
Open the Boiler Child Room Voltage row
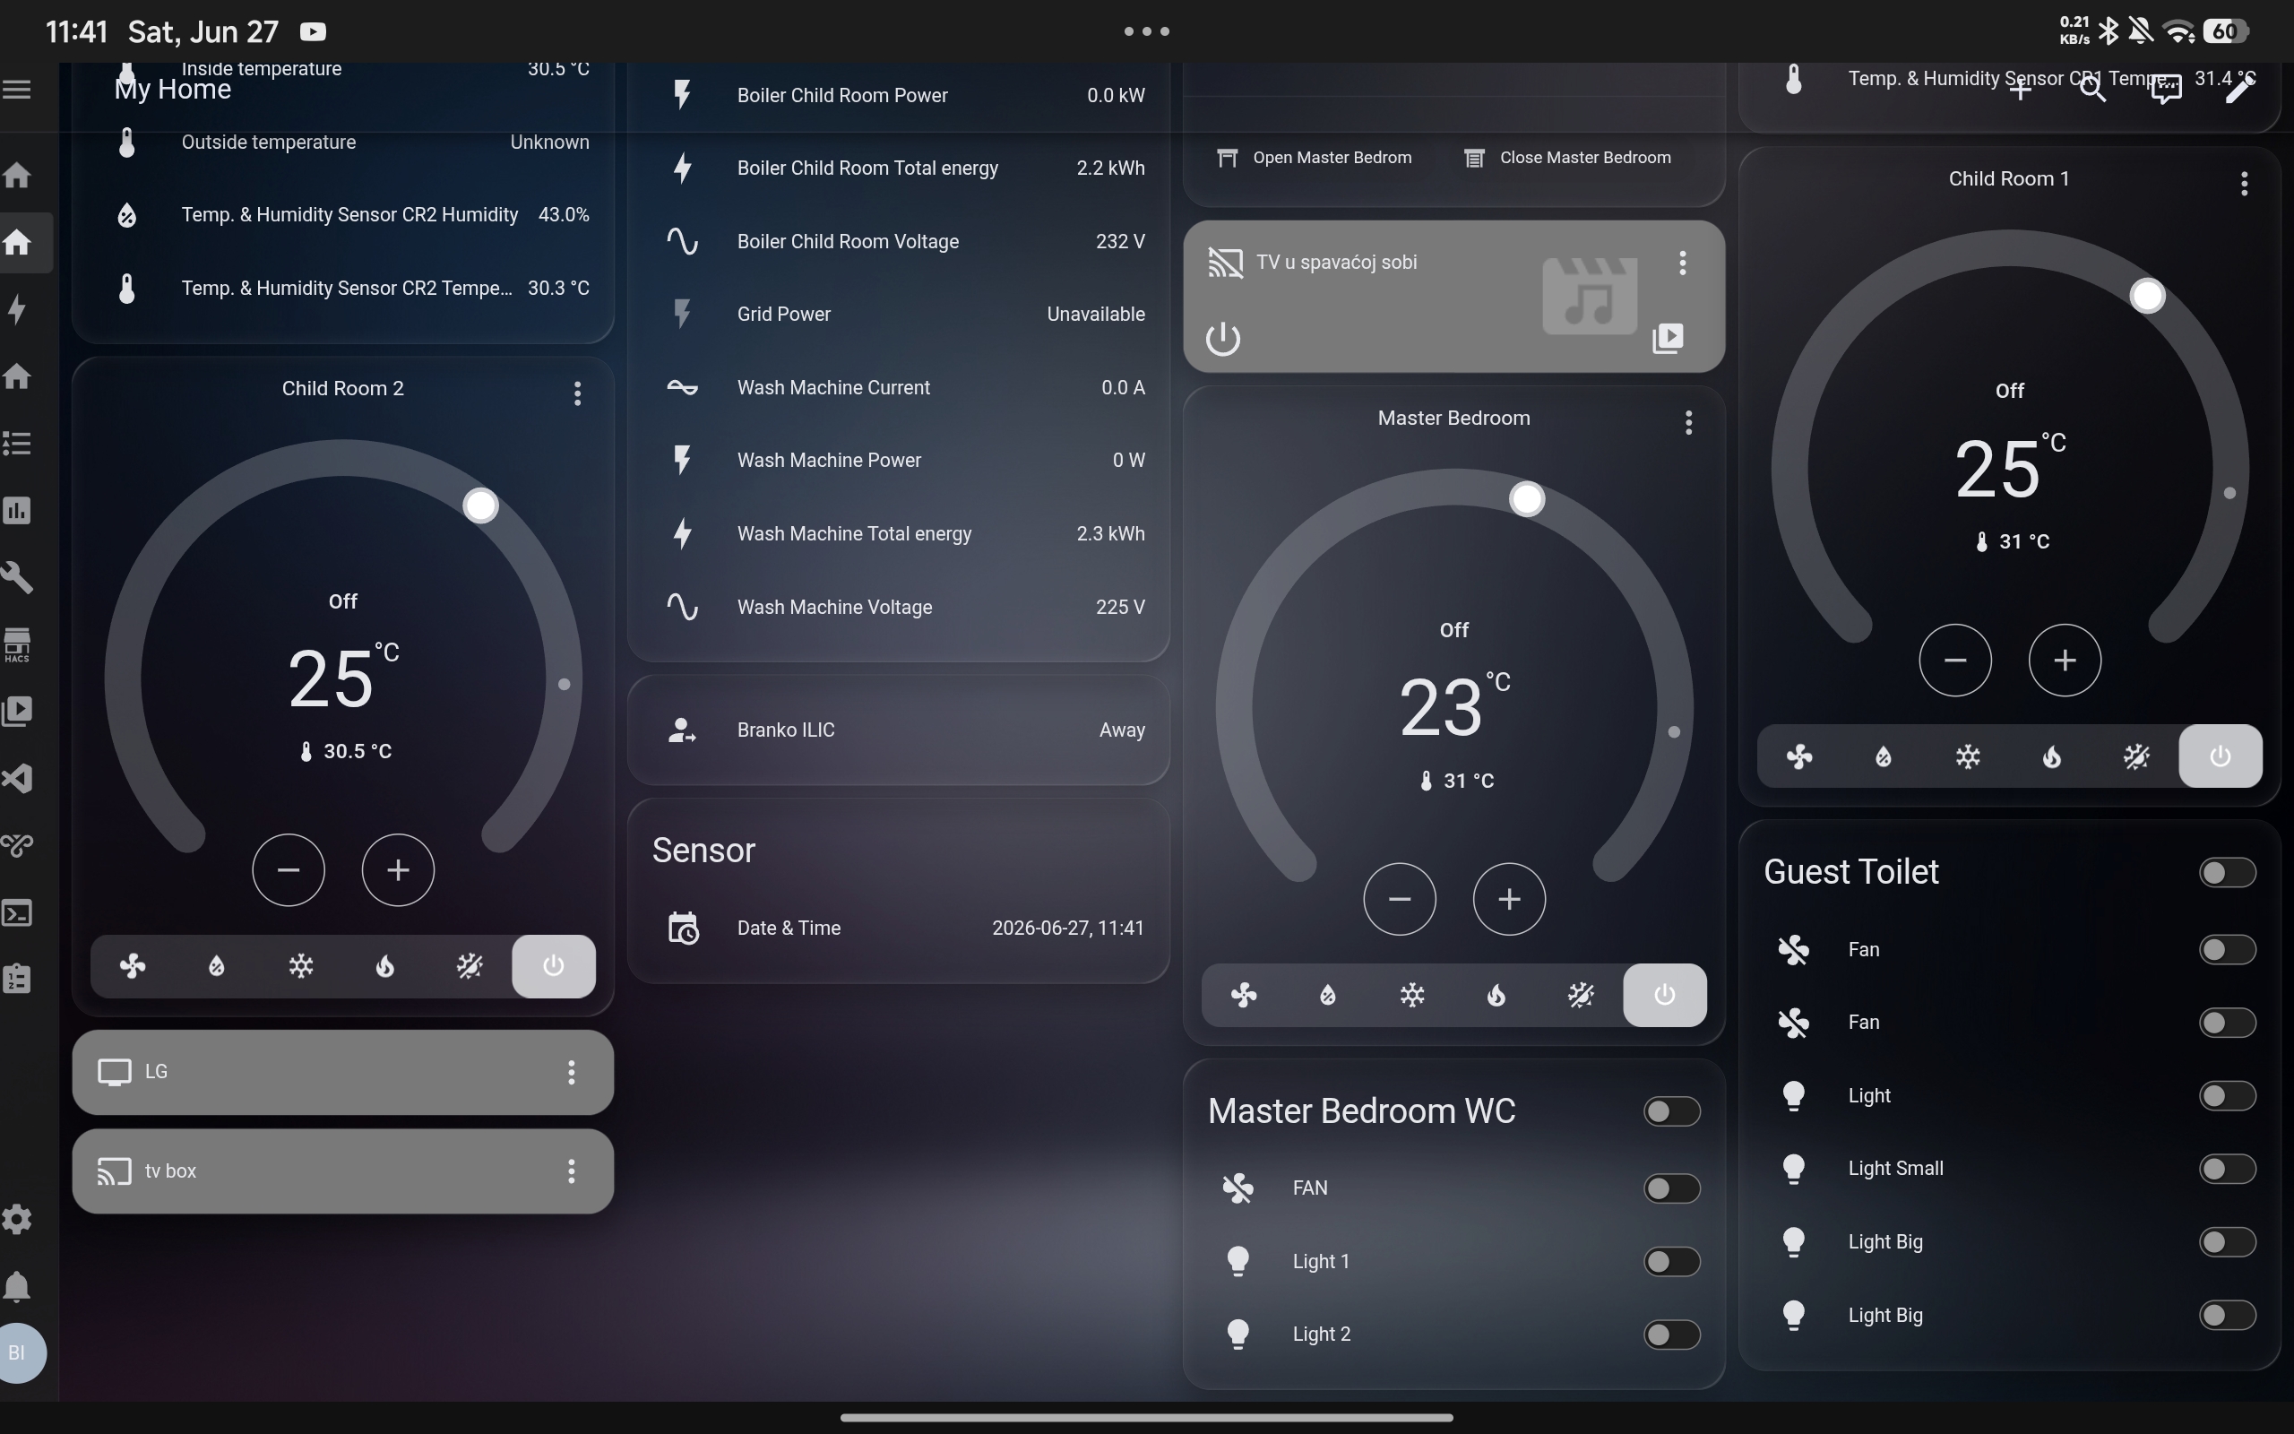pyautogui.click(x=899, y=241)
